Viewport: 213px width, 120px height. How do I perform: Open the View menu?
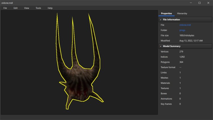pos(27,8)
